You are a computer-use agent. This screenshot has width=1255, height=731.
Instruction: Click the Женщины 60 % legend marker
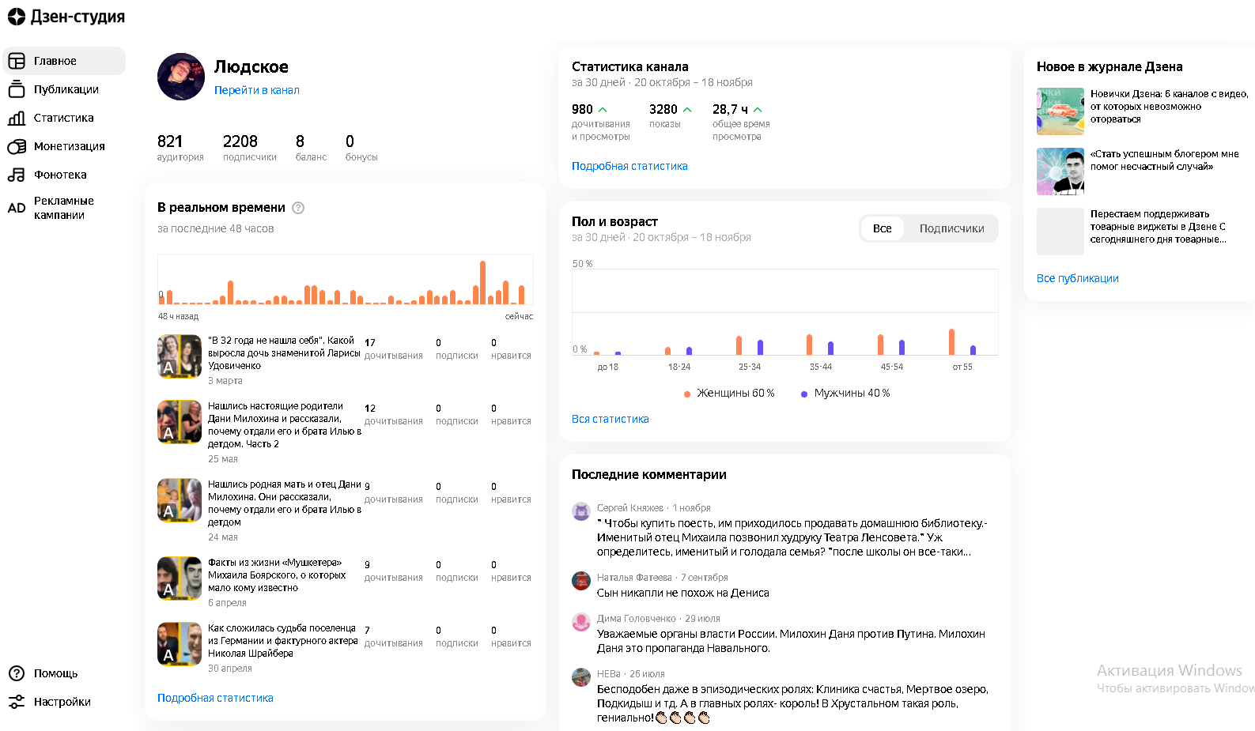[687, 394]
